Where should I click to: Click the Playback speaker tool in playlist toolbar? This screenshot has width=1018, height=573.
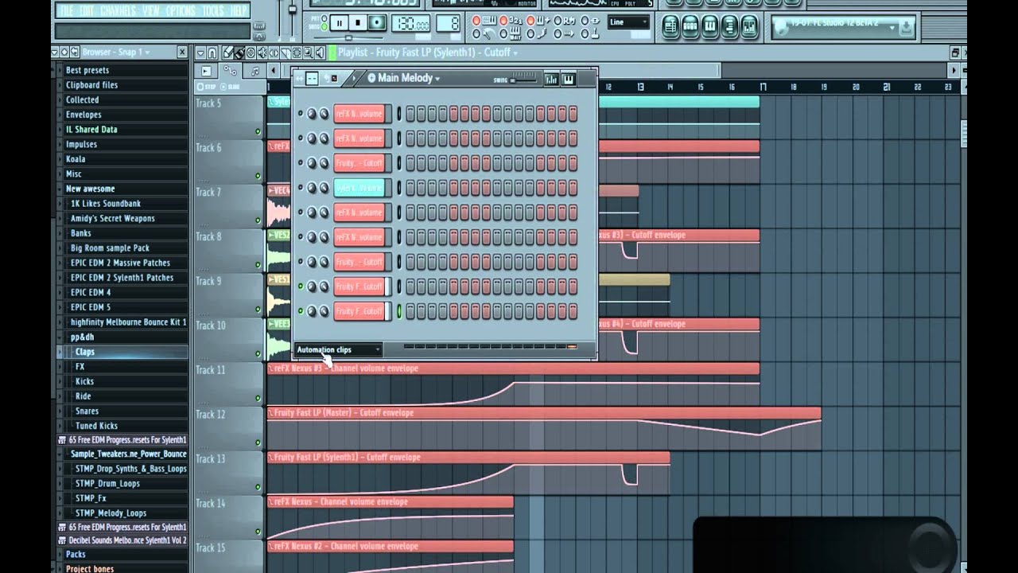click(320, 53)
